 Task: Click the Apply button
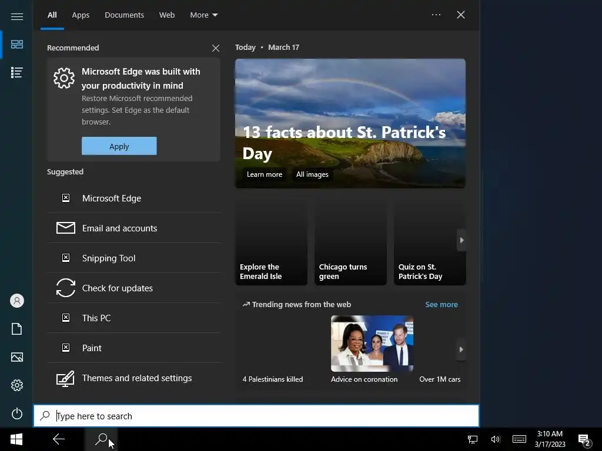tap(119, 146)
